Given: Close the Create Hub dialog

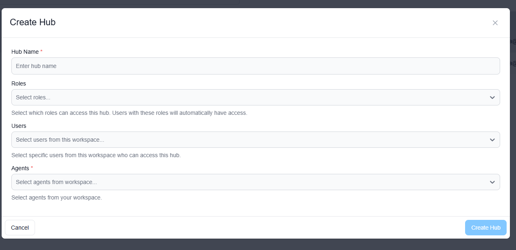Looking at the screenshot, I should point(495,23).
